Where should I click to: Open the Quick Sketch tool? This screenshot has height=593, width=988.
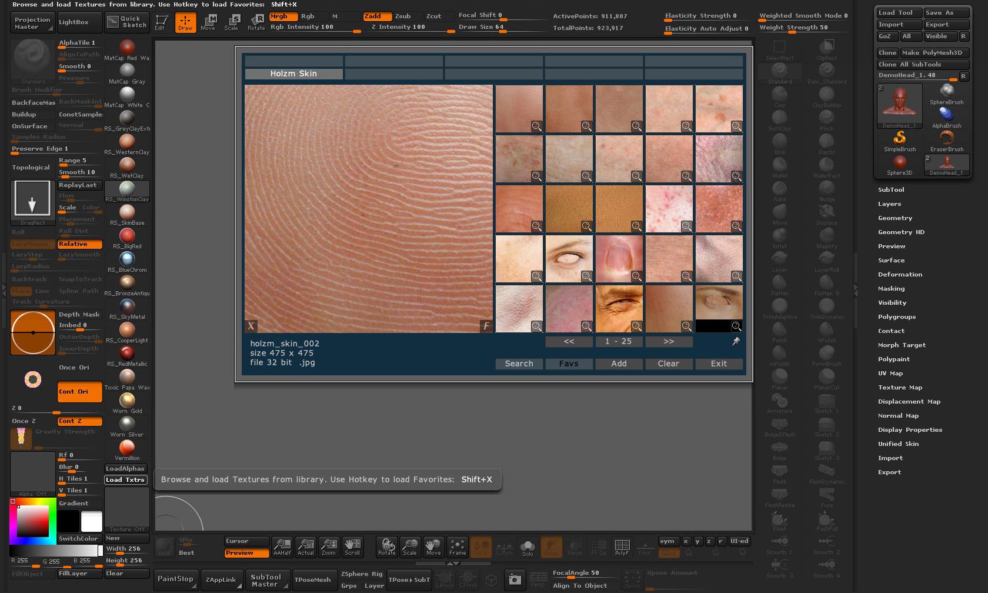coord(128,22)
